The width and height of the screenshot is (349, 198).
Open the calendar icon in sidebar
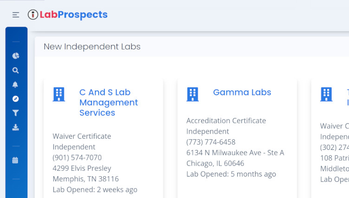(15, 160)
